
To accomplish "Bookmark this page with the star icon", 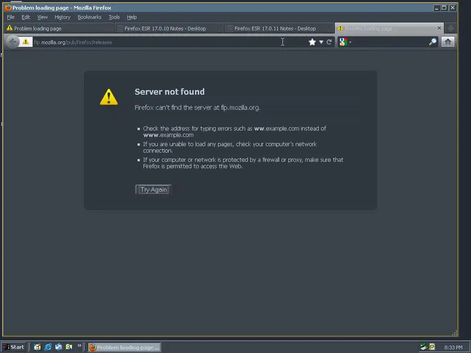I will [x=312, y=42].
